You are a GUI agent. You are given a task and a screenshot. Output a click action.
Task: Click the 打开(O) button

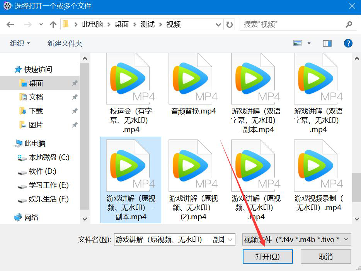point(267,256)
